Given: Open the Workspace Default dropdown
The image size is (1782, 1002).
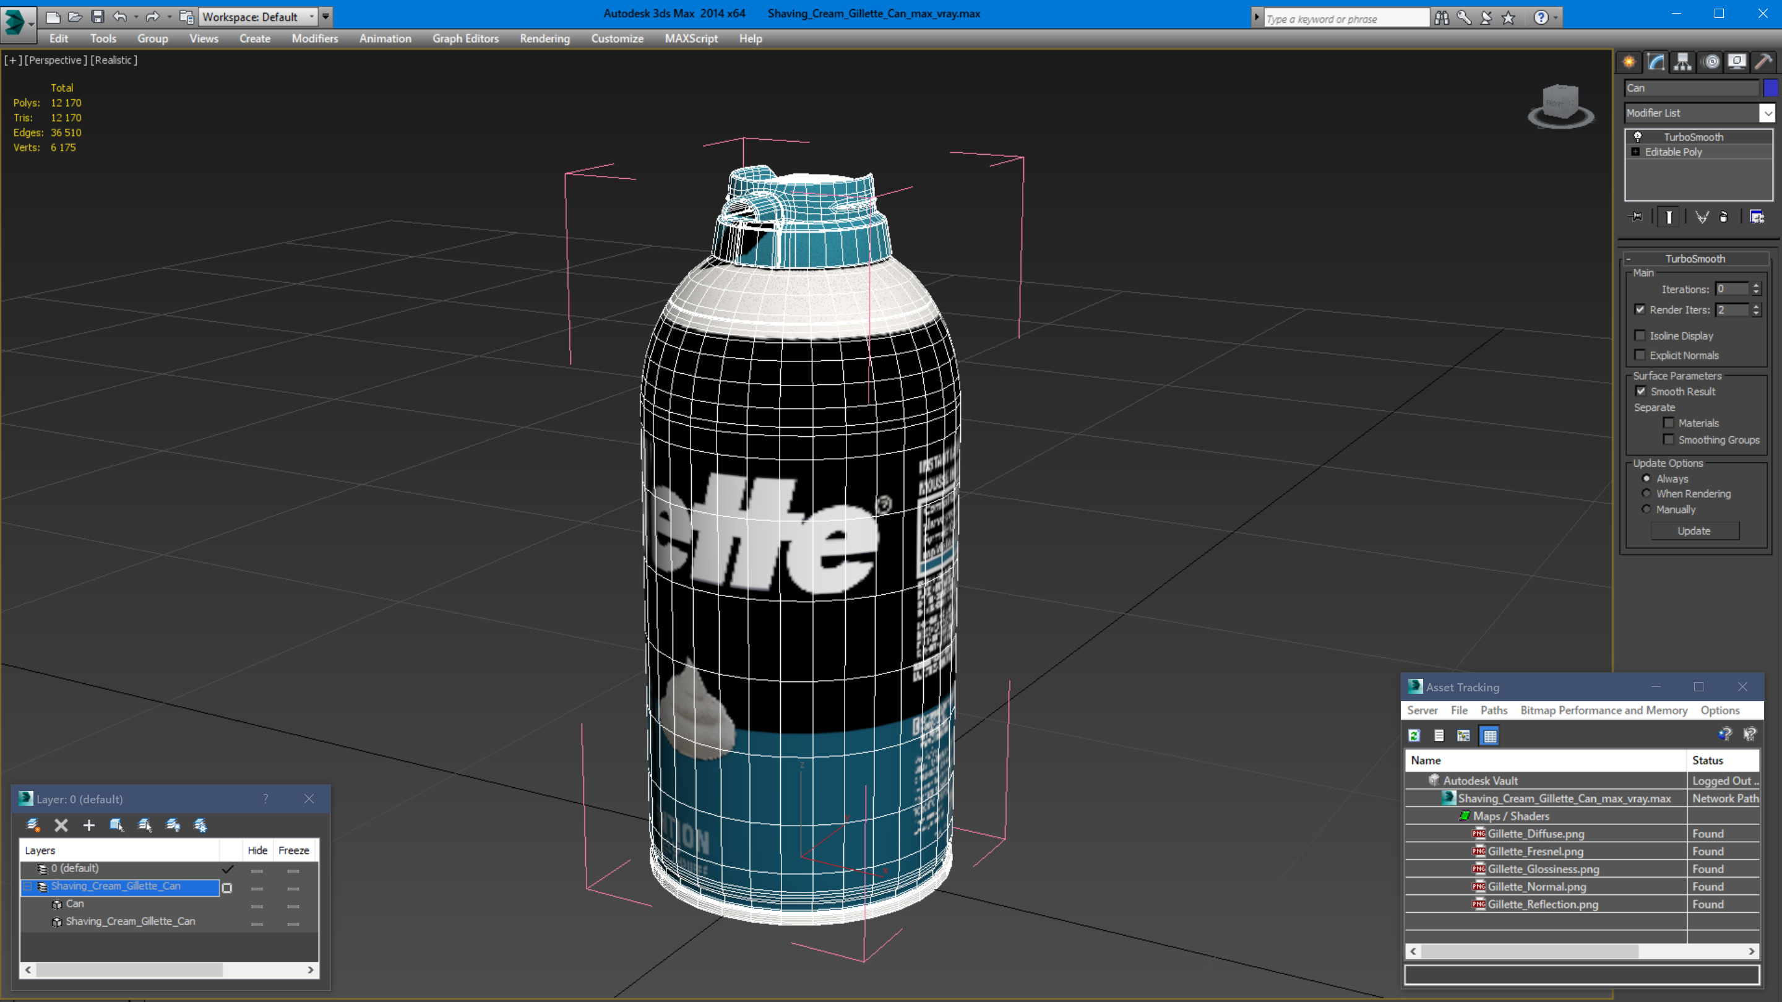Looking at the screenshot, I should tap(258, 17).
